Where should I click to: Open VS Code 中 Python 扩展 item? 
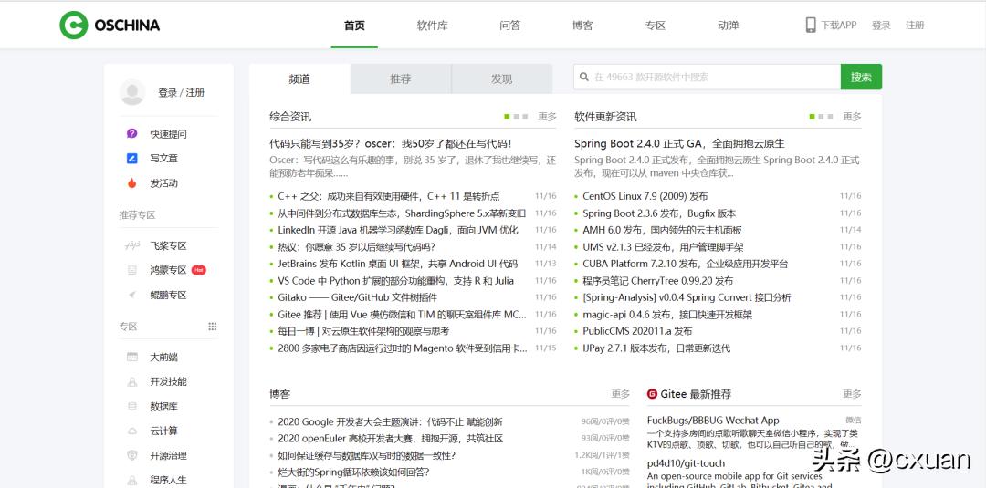(x=395, y=281)
